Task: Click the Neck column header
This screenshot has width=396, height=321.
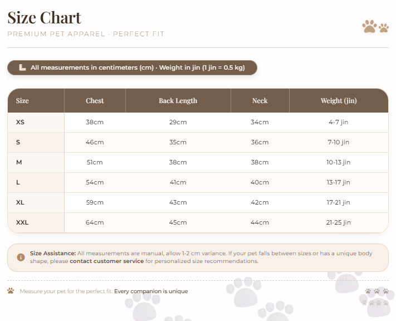Action: (260, 101)
